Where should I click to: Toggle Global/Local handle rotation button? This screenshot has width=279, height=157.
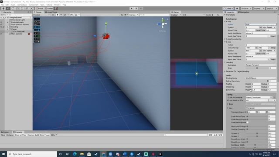click(49, 8)
